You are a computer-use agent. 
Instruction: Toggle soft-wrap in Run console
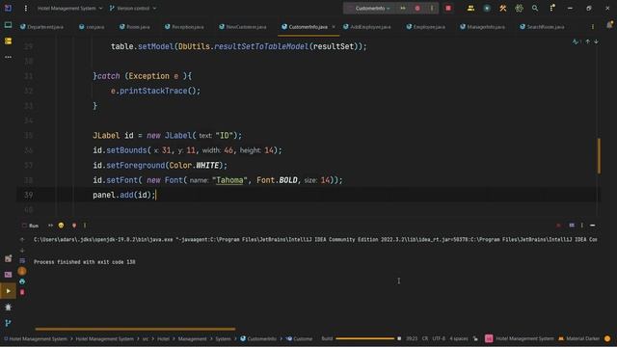click(x=22, y=260)
